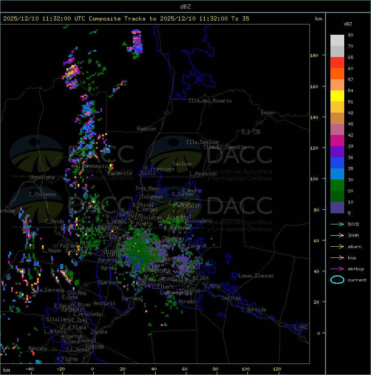Click the '-40' tick on the horizontal km axis
This screenshot has height=375, width=371.
(x=29, y=369)
